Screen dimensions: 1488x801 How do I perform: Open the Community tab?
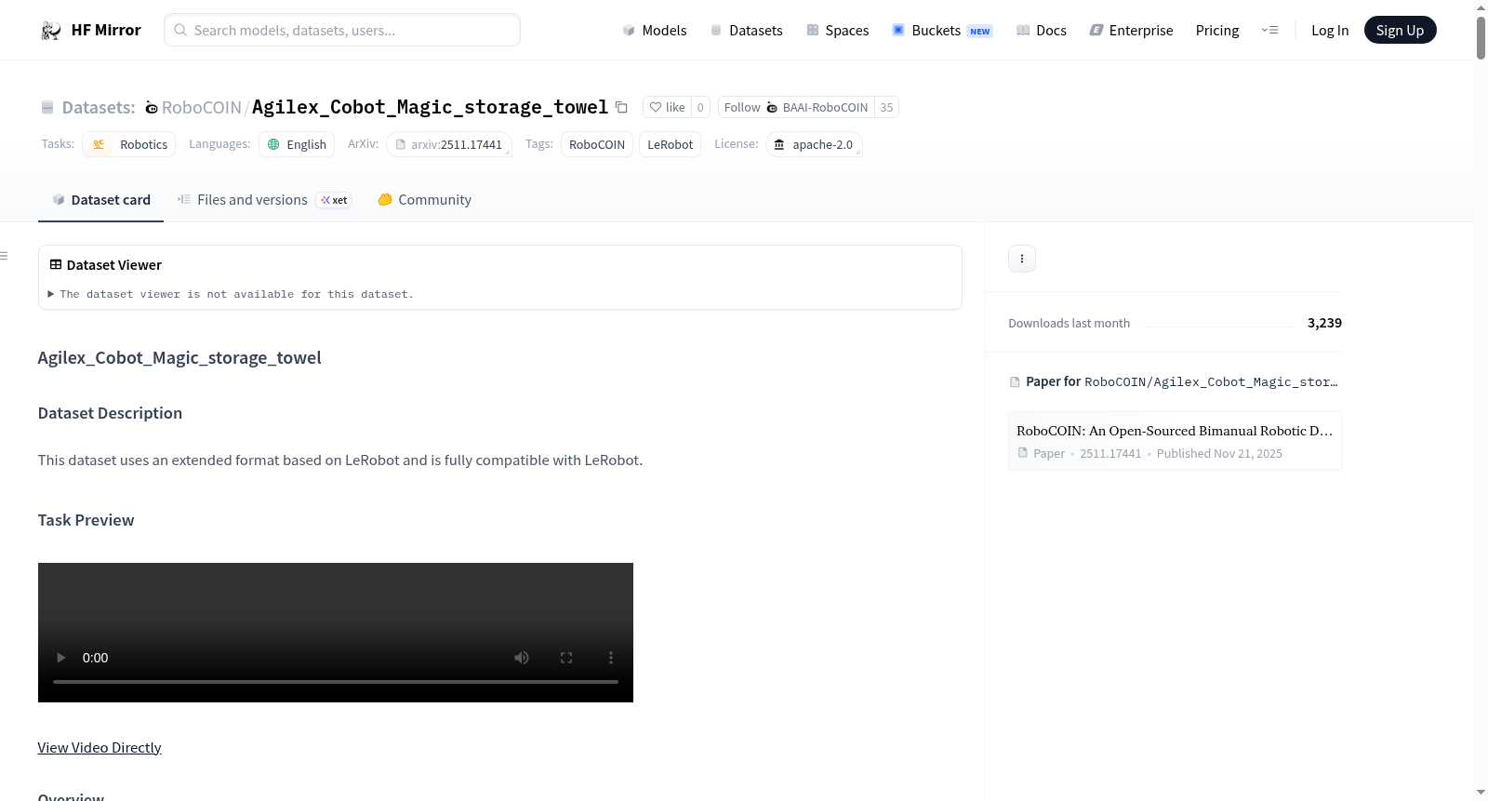pos(424,200)
